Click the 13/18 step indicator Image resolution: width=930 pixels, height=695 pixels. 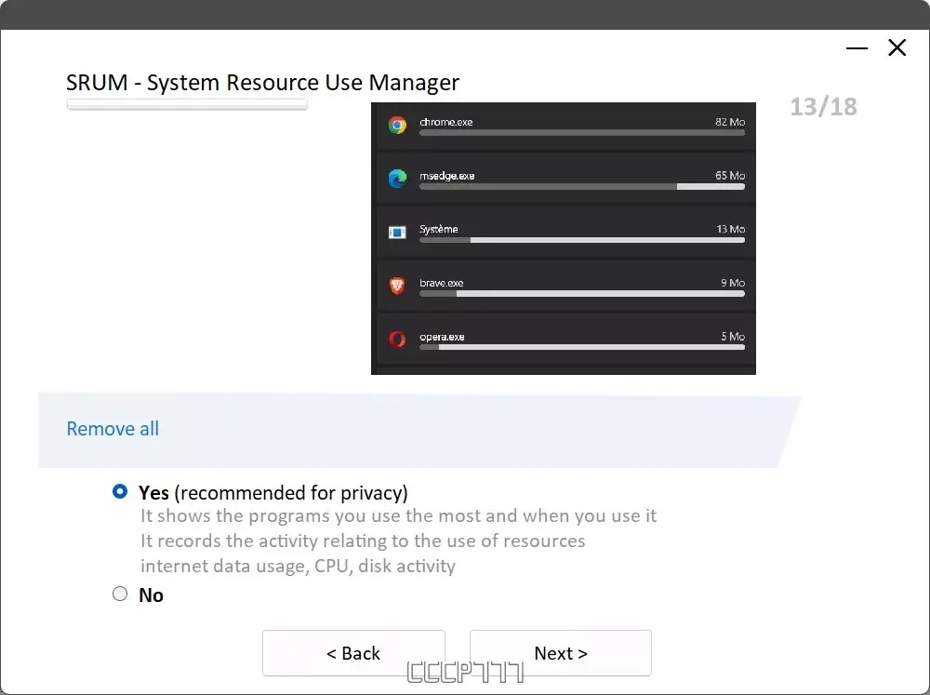coord(822,106)
